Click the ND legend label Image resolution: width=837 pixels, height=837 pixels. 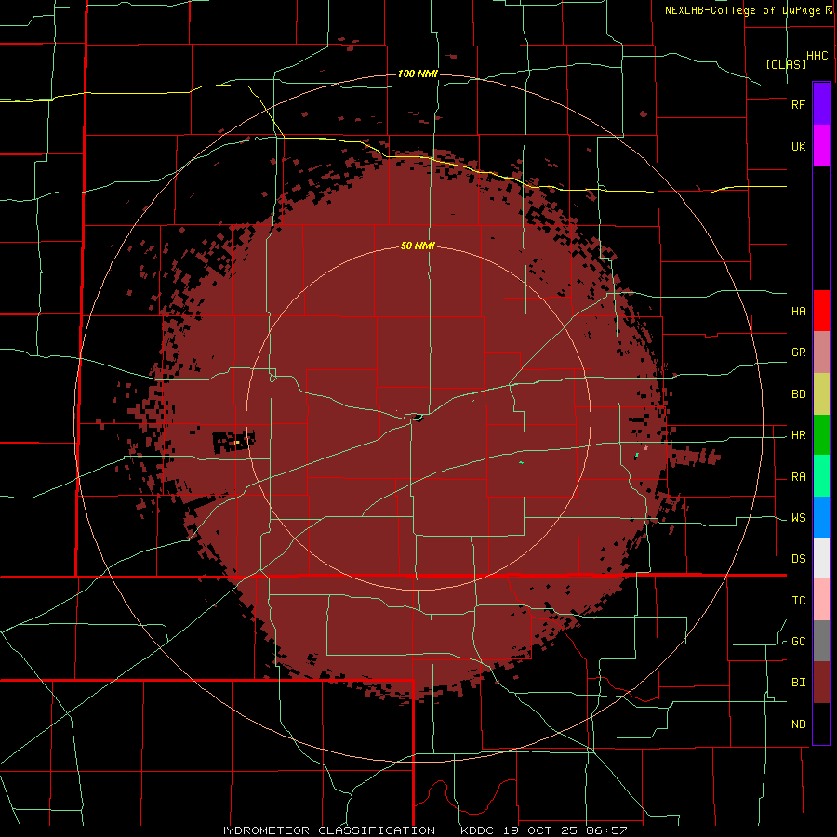[x=798, y=724]
